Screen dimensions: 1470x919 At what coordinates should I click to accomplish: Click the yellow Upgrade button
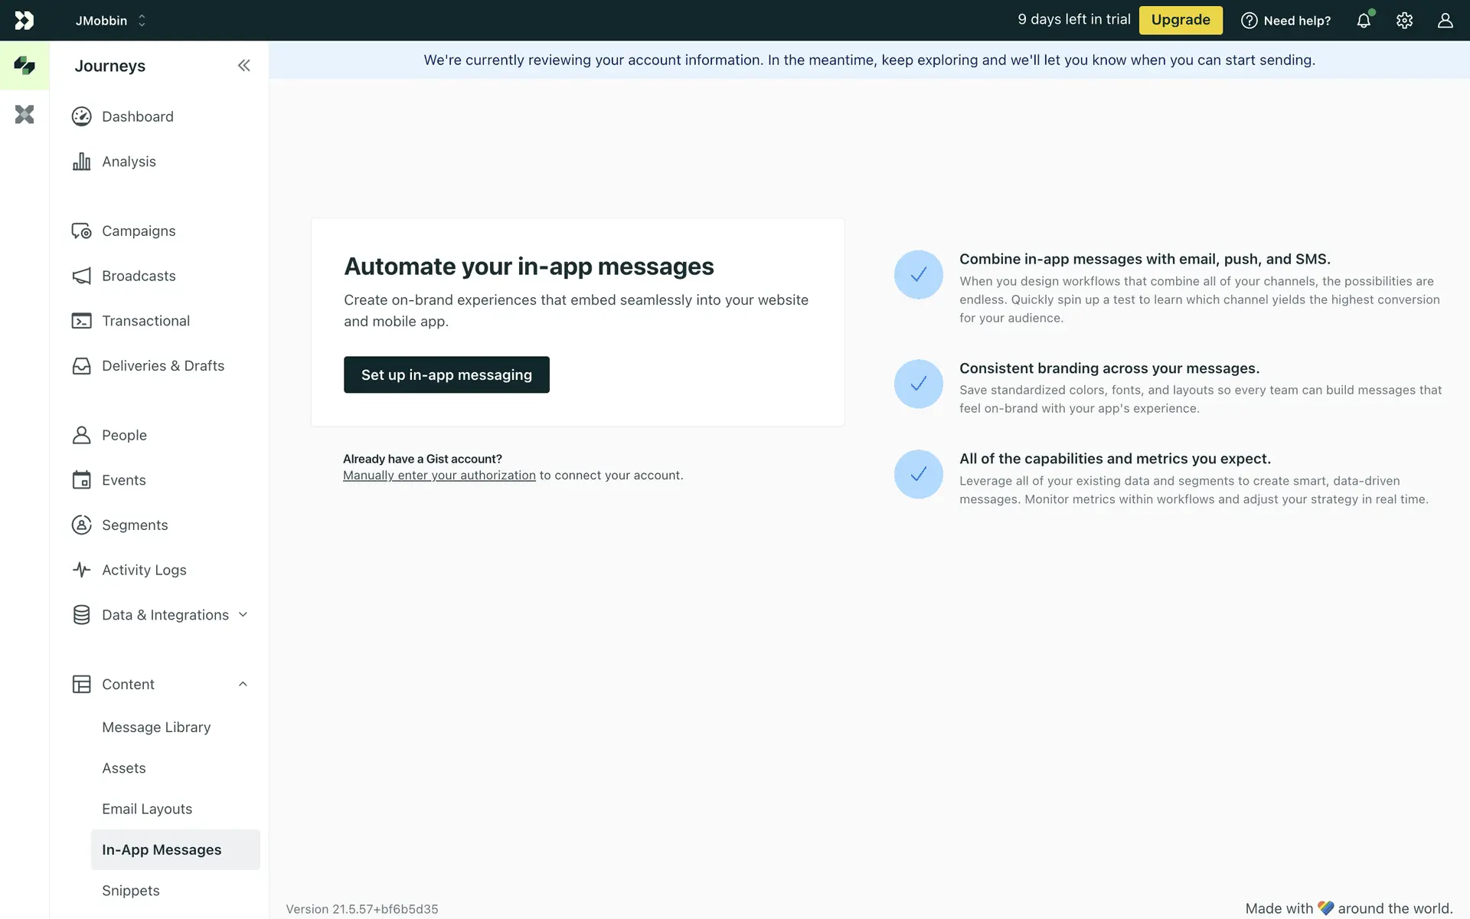[1181, 21]
